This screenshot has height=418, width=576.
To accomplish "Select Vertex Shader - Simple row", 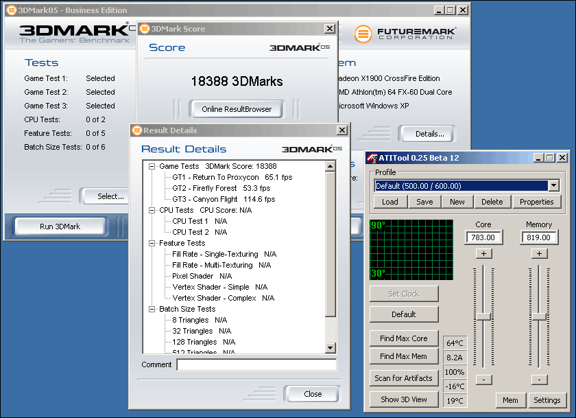I will coord(219,288).
